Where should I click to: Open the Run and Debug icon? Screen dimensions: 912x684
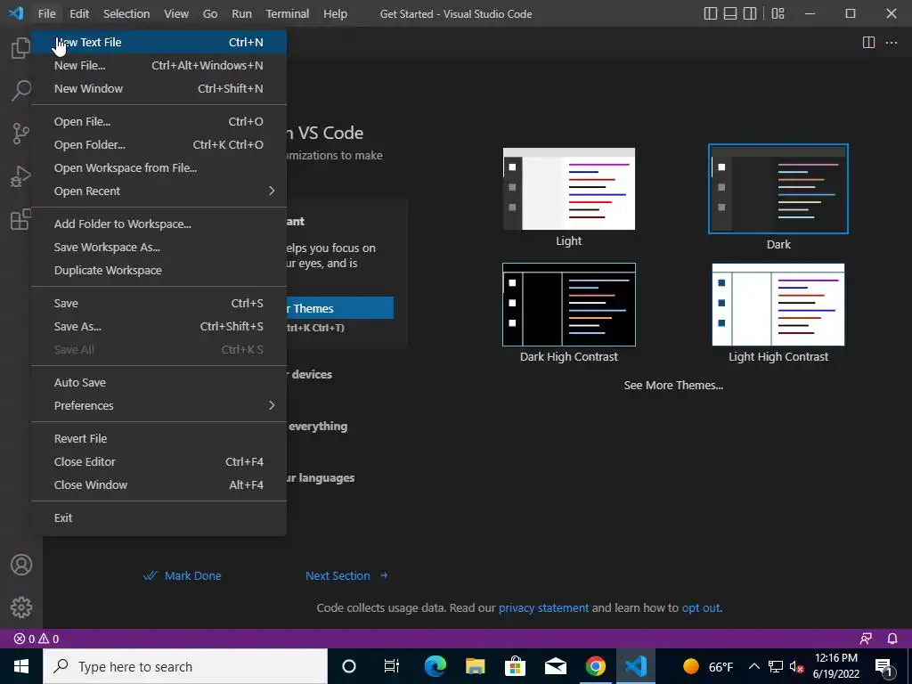point(21,177)
